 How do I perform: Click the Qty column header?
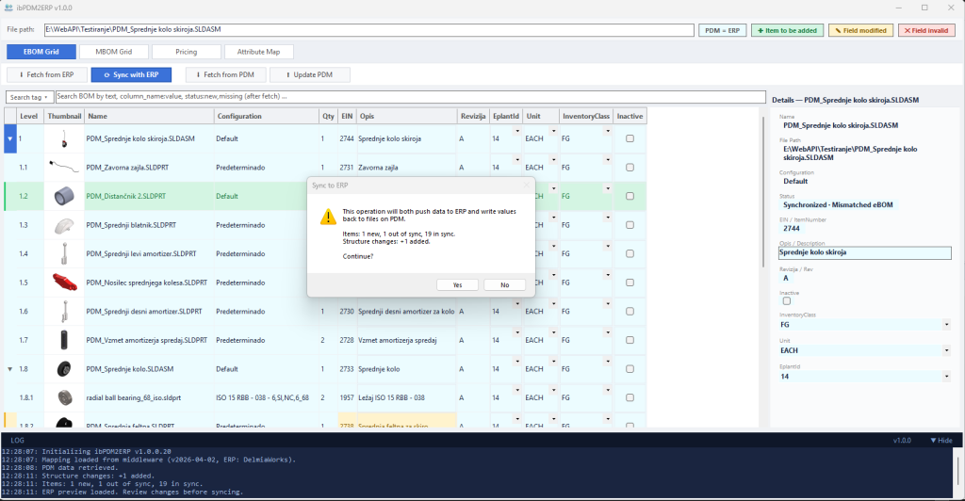[x=328, y=116]
